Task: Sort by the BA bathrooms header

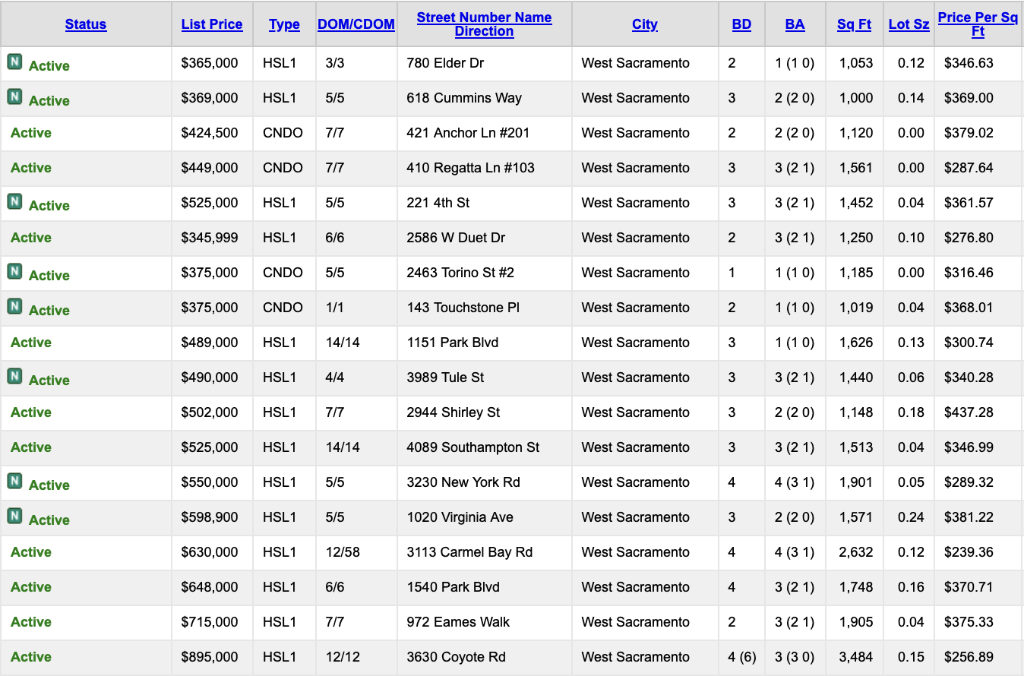Action: pyautogui.click(x=795, y=24)
